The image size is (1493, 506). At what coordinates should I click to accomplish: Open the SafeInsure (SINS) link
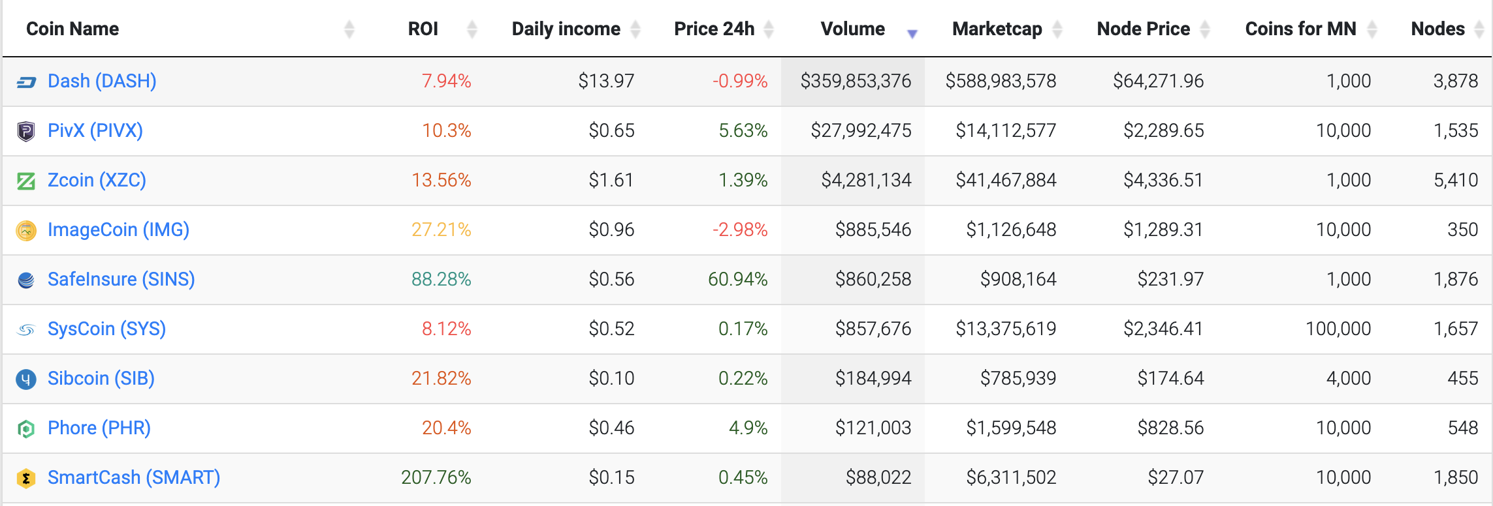click(x=121, y=280)
